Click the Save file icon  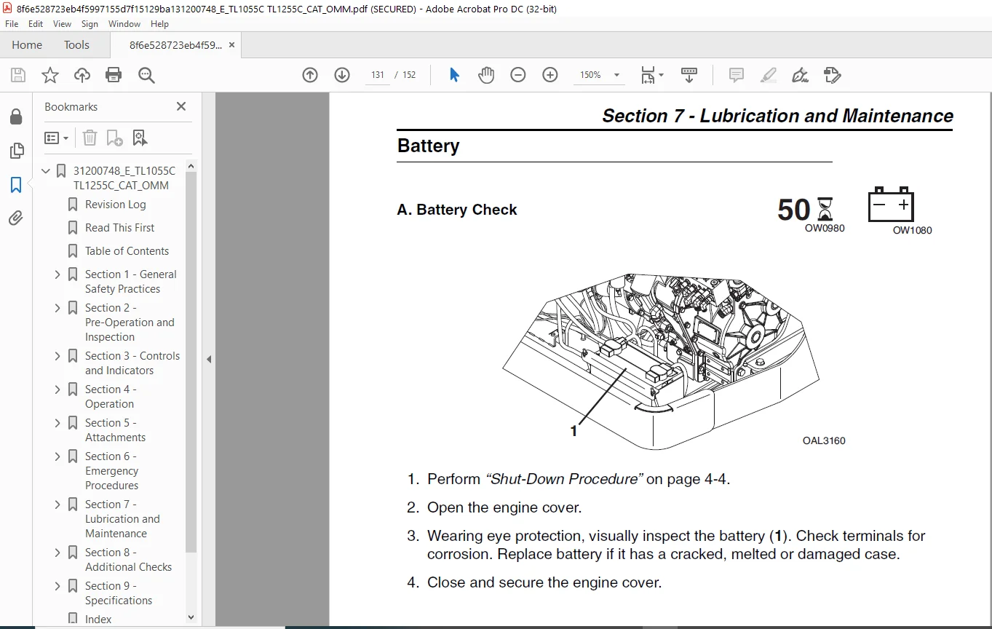pos(18,75)
